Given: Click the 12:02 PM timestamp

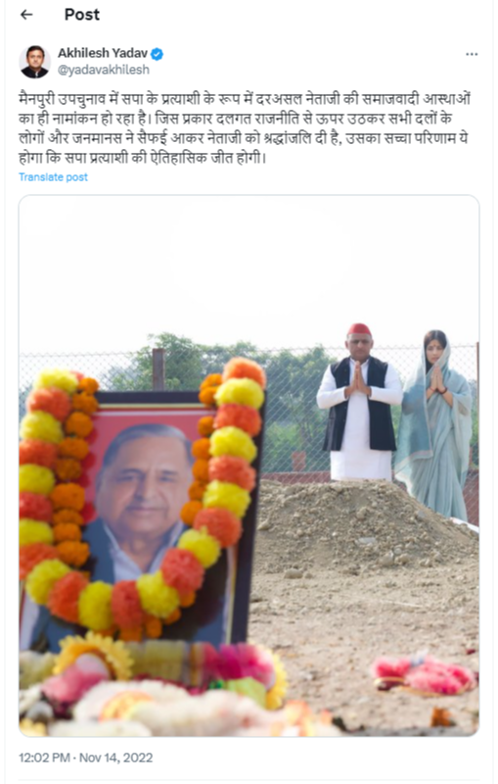Looking at the screenshot, I should point(44,758).
